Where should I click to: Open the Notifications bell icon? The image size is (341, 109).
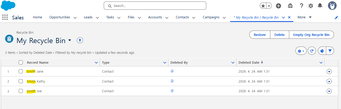tap(320, 6)
